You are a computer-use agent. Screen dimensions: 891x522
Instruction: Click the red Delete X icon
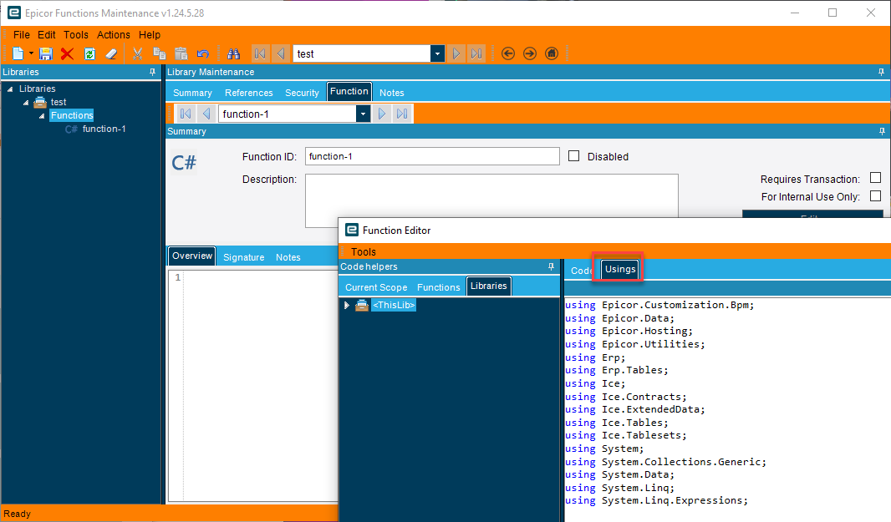click(67, 53)
